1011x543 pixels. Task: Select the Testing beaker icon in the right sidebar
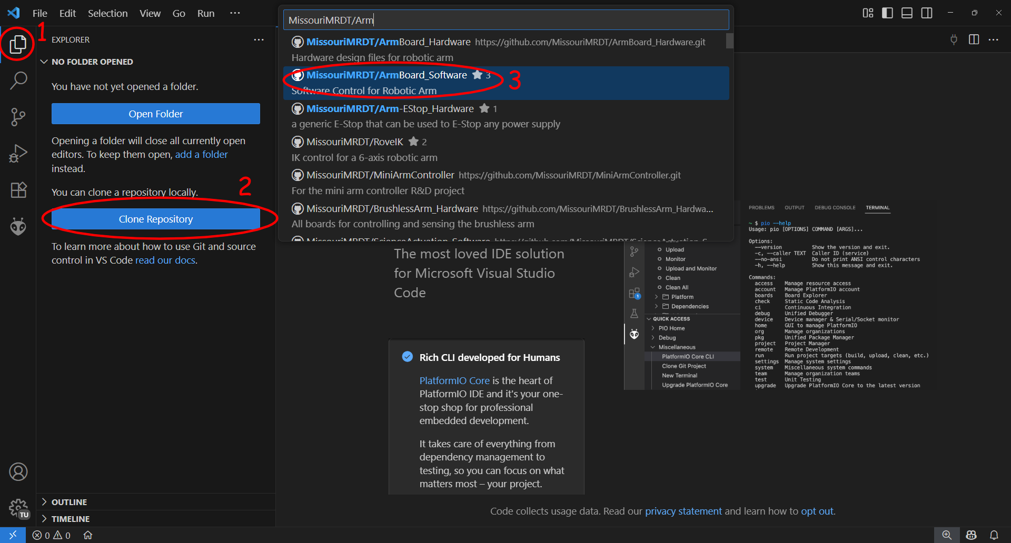pyautogui.click(x=635, y=313)
